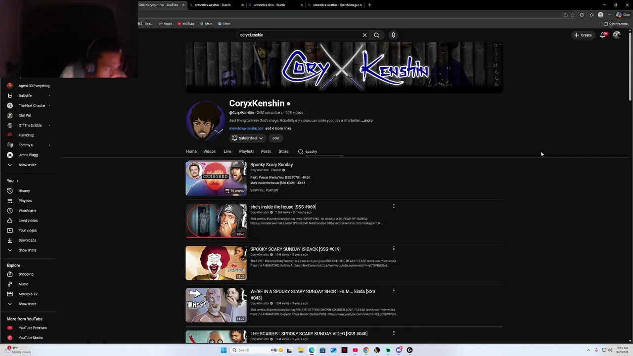633x356 pixels.
Task: Open the News bookmark
Action: 224,24
